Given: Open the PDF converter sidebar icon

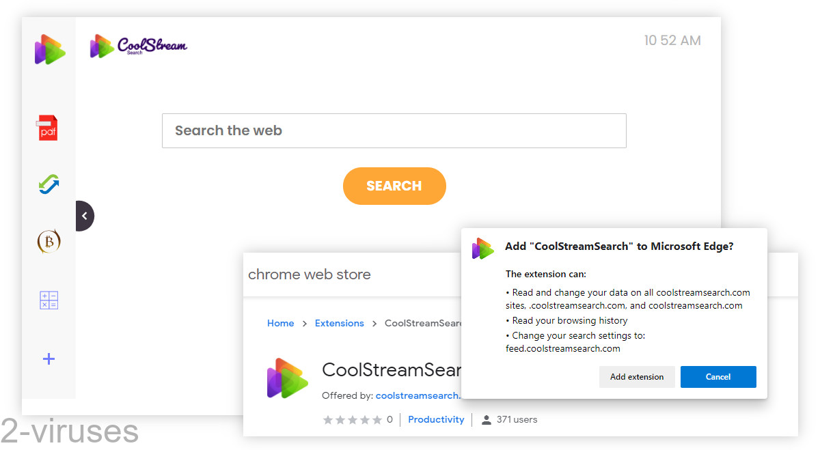Looking at the screenshot, I should pos(47,127).
